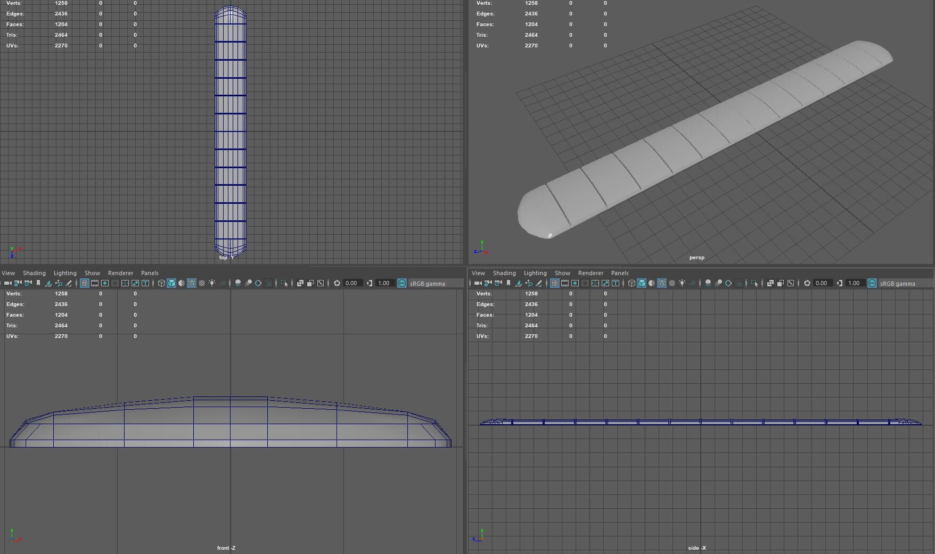Open the Shading menu in front view
Screen dimensions: 935x554
(34, 273)
